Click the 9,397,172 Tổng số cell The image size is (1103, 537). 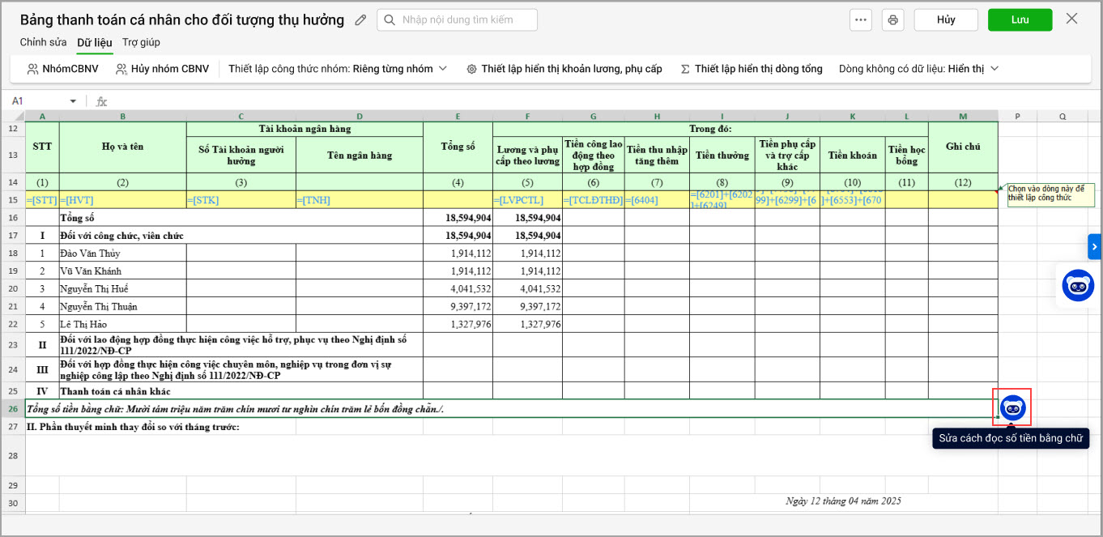tap(458, 307)
